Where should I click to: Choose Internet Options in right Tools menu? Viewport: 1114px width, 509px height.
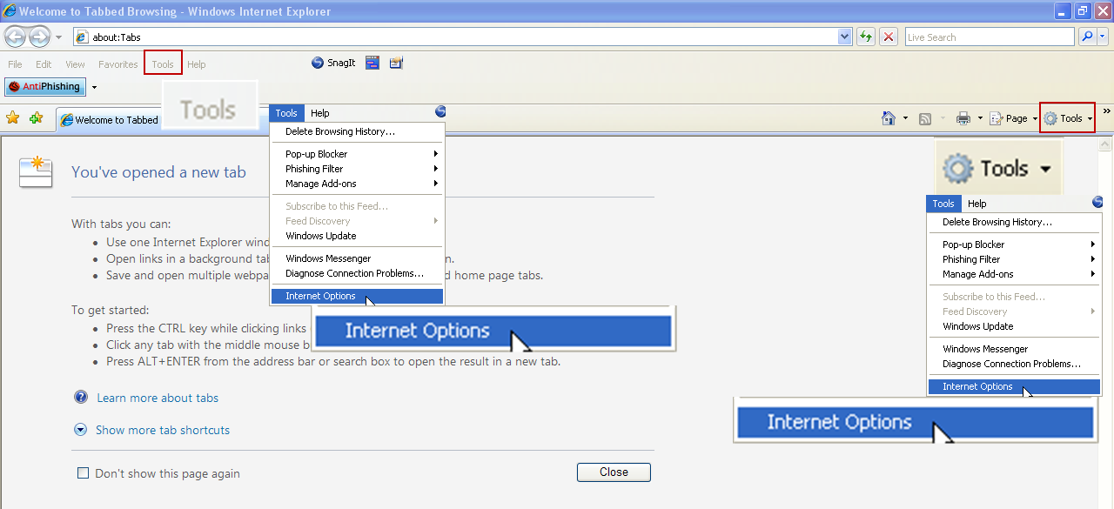[1014, 386]
